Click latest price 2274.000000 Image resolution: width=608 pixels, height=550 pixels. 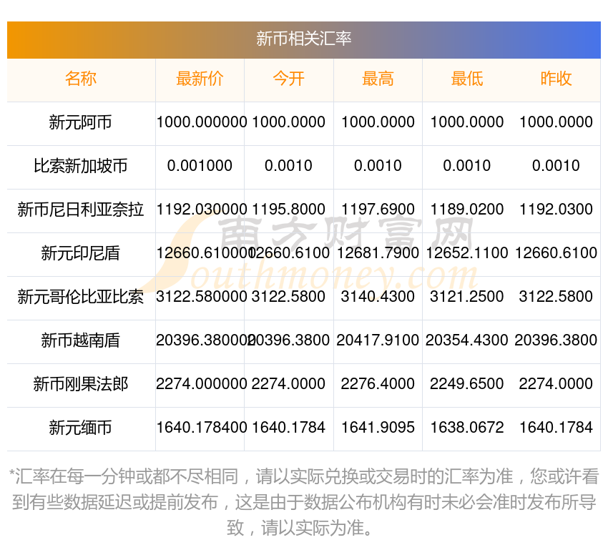click(x=202, y=384)
